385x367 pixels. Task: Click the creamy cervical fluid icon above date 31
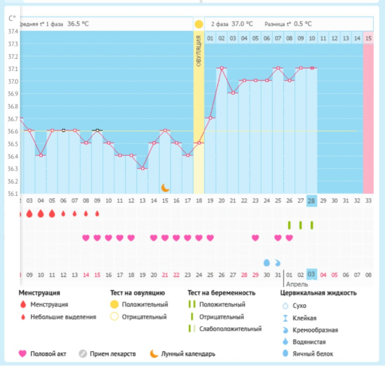click(278, 262)
